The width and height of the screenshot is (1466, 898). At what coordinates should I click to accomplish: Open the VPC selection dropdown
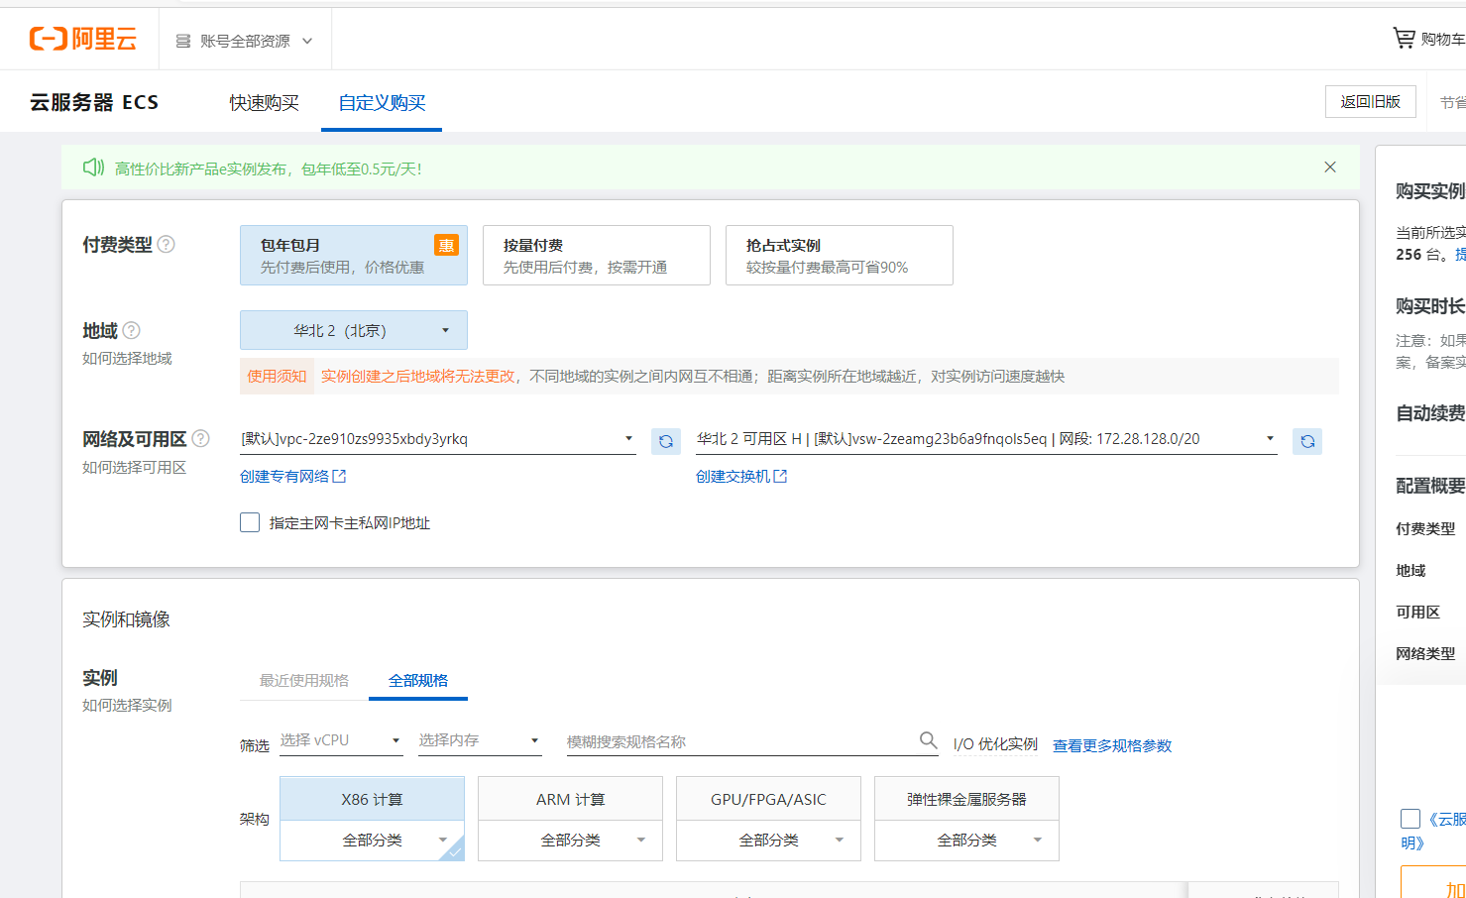[x=437, y=439]
